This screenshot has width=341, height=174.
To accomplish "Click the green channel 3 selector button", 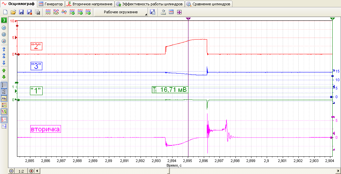I will coord(4,21).
